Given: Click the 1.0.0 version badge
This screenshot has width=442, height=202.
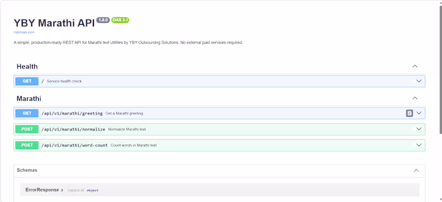Looking at the screenshot, I should point(103,20).
